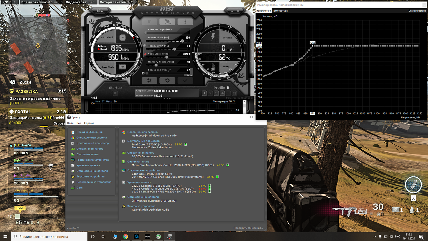Select Хранение данных in Speccy sidebar

(88, 165)
